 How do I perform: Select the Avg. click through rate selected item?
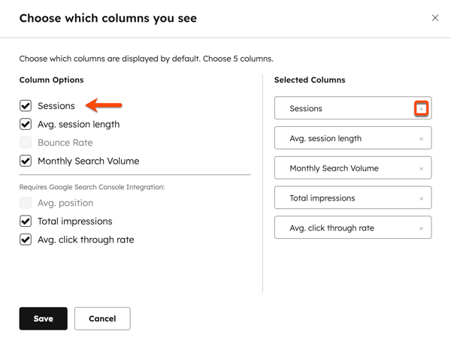coord(342,228)
